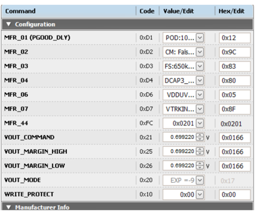Screen dimensions: 256x212
Task: Click MFR_44 hex value 0x0201 text
Action: pos(231,124)
